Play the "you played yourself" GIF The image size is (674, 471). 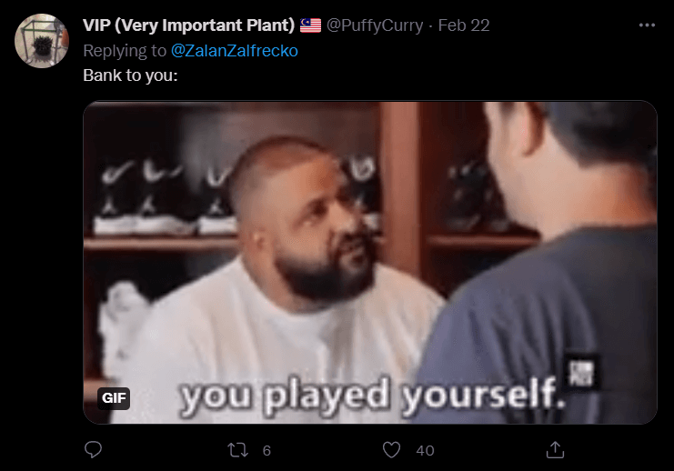[370, 263]
